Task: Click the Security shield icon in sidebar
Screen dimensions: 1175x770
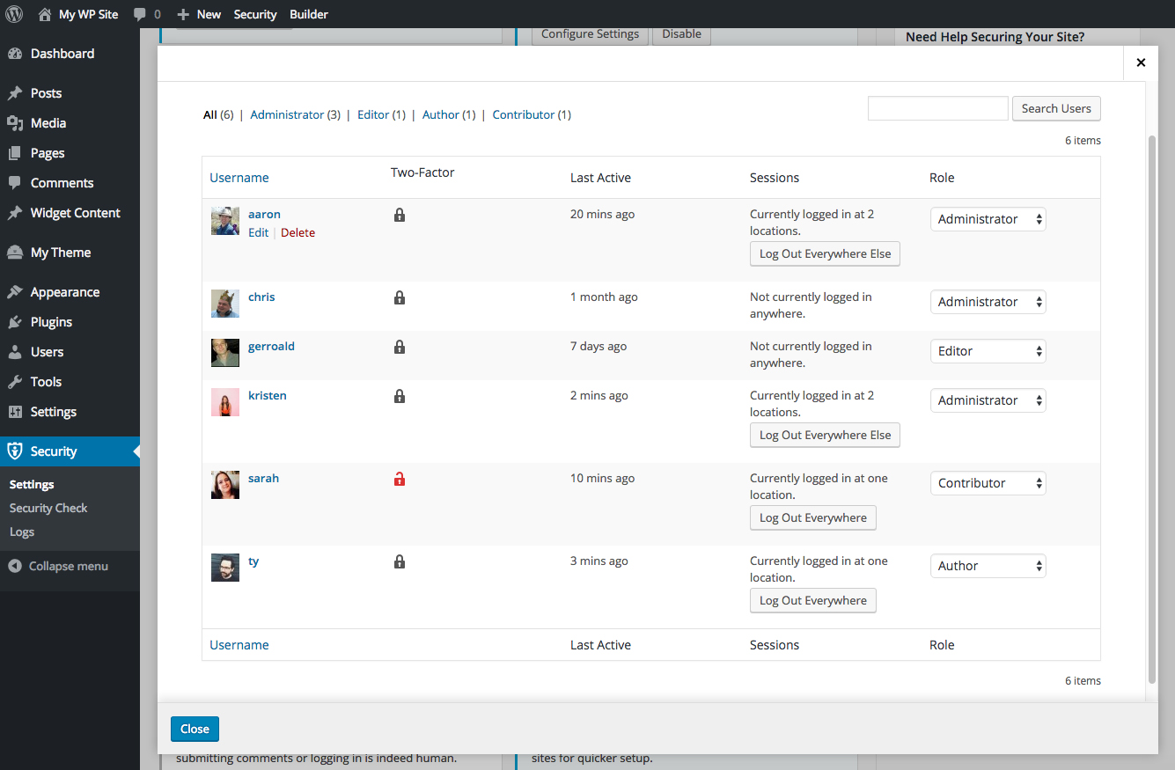Action: [x=15, y=451]
